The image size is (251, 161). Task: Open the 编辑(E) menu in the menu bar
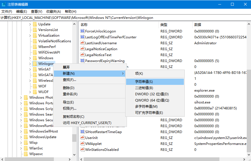click(21, 12)
